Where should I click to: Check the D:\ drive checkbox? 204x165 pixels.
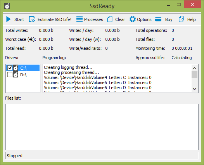tap(10, 75)
